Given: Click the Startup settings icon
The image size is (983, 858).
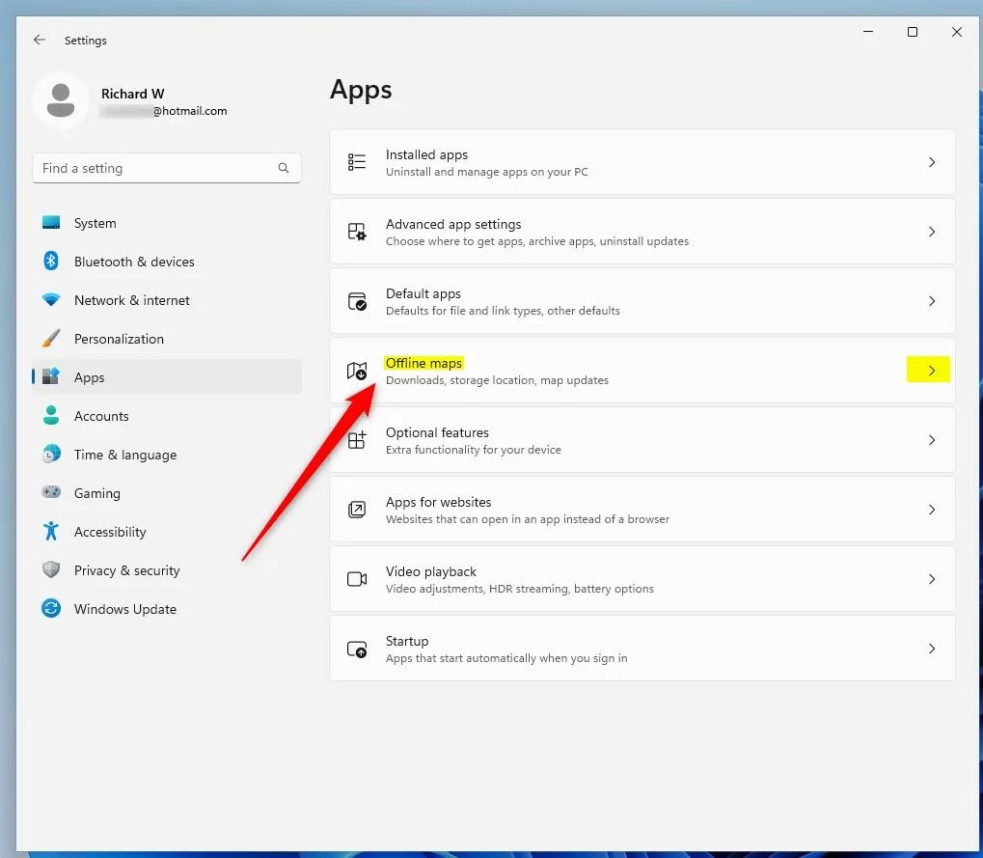Looking at the screenshot, I should [x=357, y=649].
